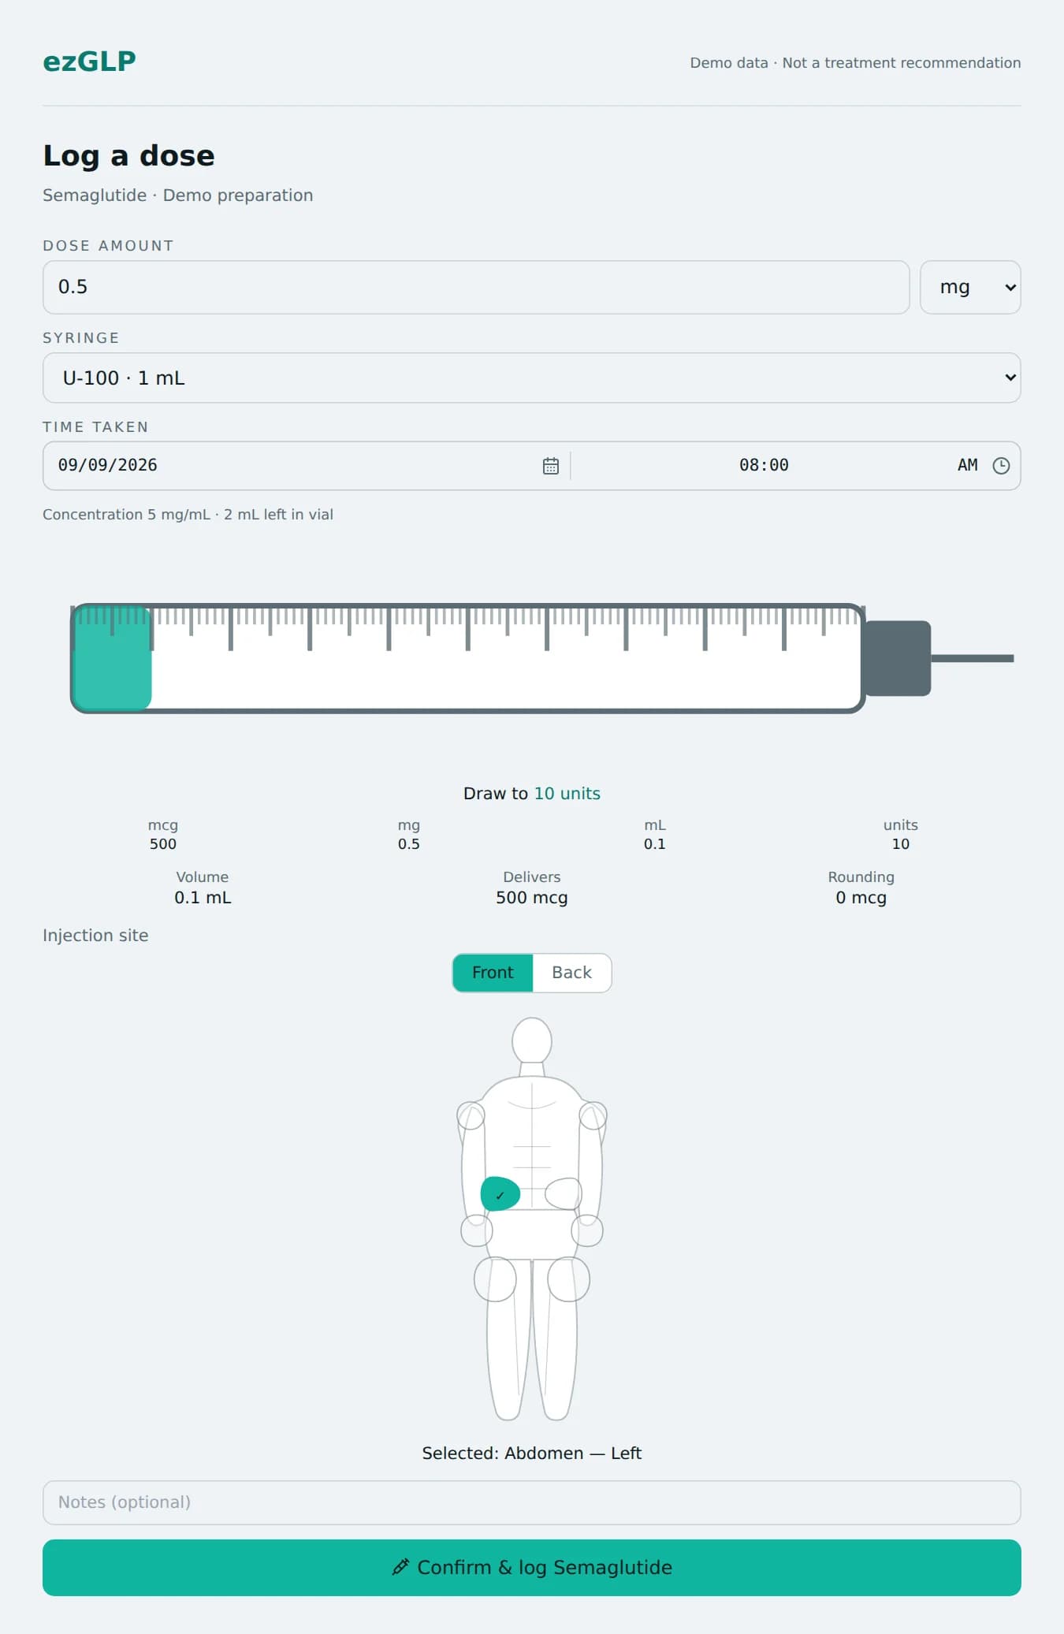Deselect the Abdomen Left injection site
Screen dimensions: 1064x1634
[500, 1193]
